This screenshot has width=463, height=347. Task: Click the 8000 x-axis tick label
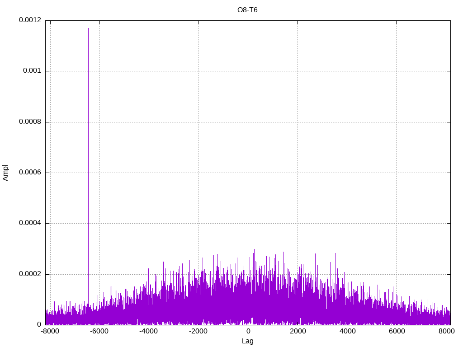tap(446, 331)
